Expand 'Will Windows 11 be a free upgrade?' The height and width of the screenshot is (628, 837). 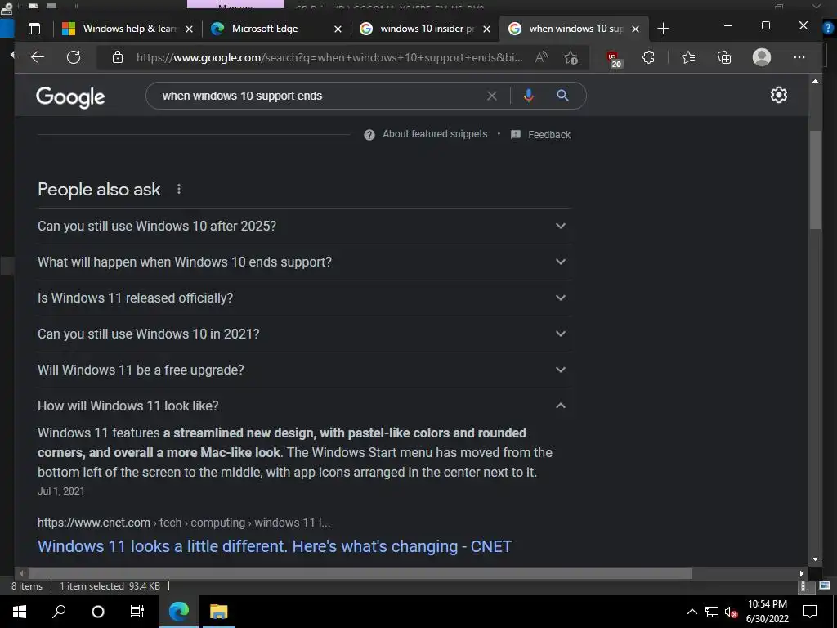(x=304, y=370)
